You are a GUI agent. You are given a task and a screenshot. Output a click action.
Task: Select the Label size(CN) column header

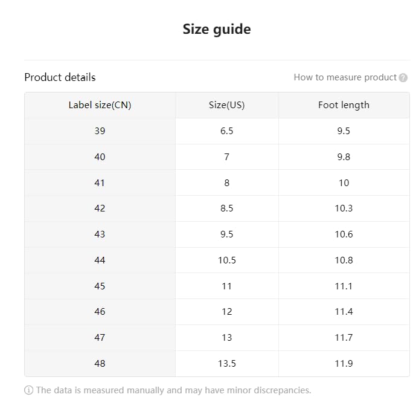click(x=100, y=105)
